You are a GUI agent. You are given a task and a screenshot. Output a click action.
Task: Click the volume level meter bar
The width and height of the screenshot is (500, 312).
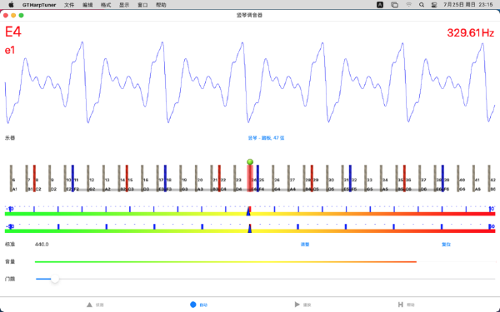coord(226,262)
